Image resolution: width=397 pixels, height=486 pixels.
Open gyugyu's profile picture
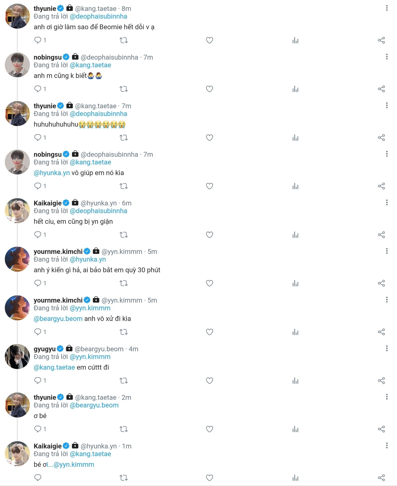[x=17, y=356]
